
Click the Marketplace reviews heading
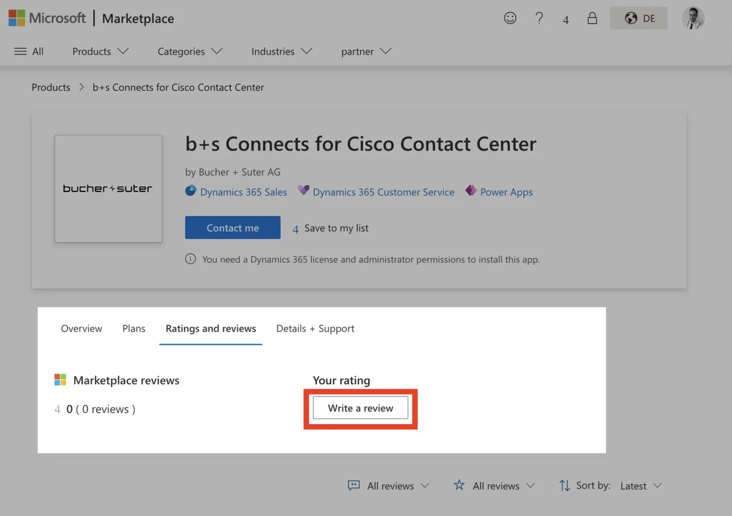(126, 380)
